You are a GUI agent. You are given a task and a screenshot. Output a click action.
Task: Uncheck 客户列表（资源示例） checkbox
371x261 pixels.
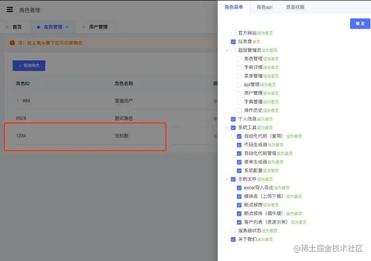239,222
